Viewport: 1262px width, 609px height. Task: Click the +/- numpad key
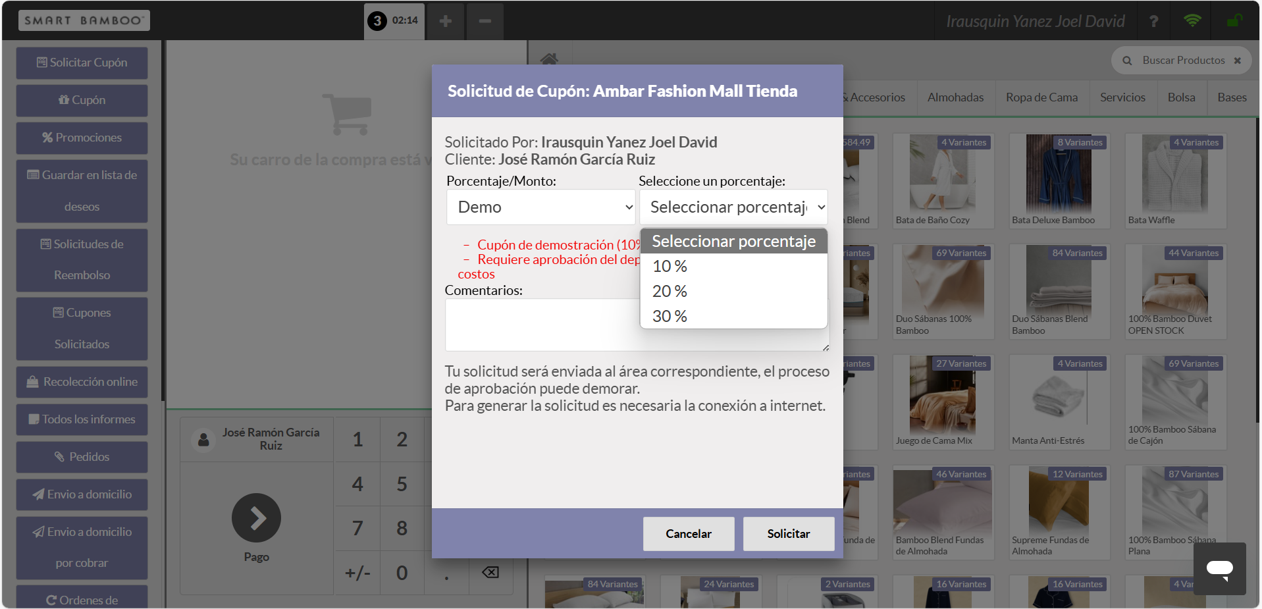(357, 573)
